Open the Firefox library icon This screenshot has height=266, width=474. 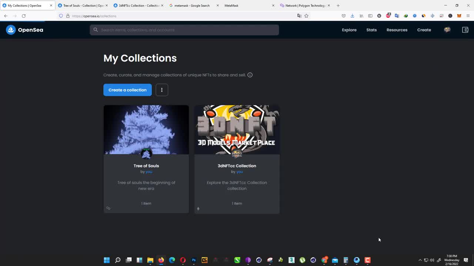pyautogui.click(x=361, y=16)
